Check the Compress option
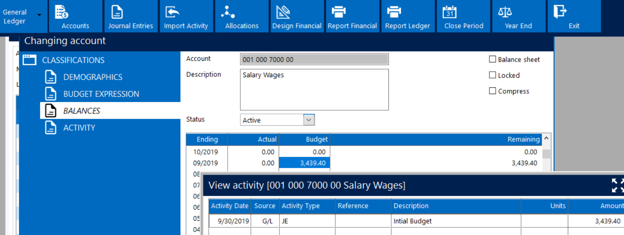624x235 pixels. [x=492, y=91]
